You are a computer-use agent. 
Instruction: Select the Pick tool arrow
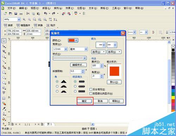pos(4,41)
